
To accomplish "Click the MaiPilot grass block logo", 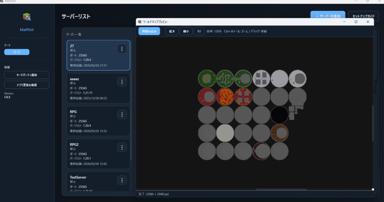I will pos(27,17).
